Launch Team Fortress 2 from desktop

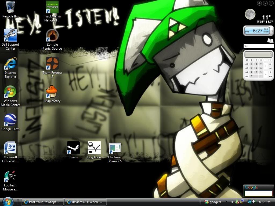click(52, 64)
